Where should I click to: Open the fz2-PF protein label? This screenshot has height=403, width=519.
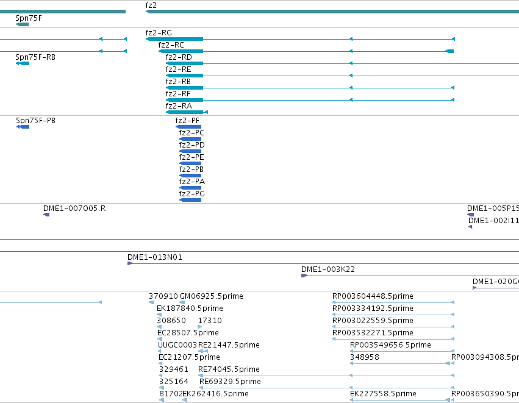coord(187,121)
